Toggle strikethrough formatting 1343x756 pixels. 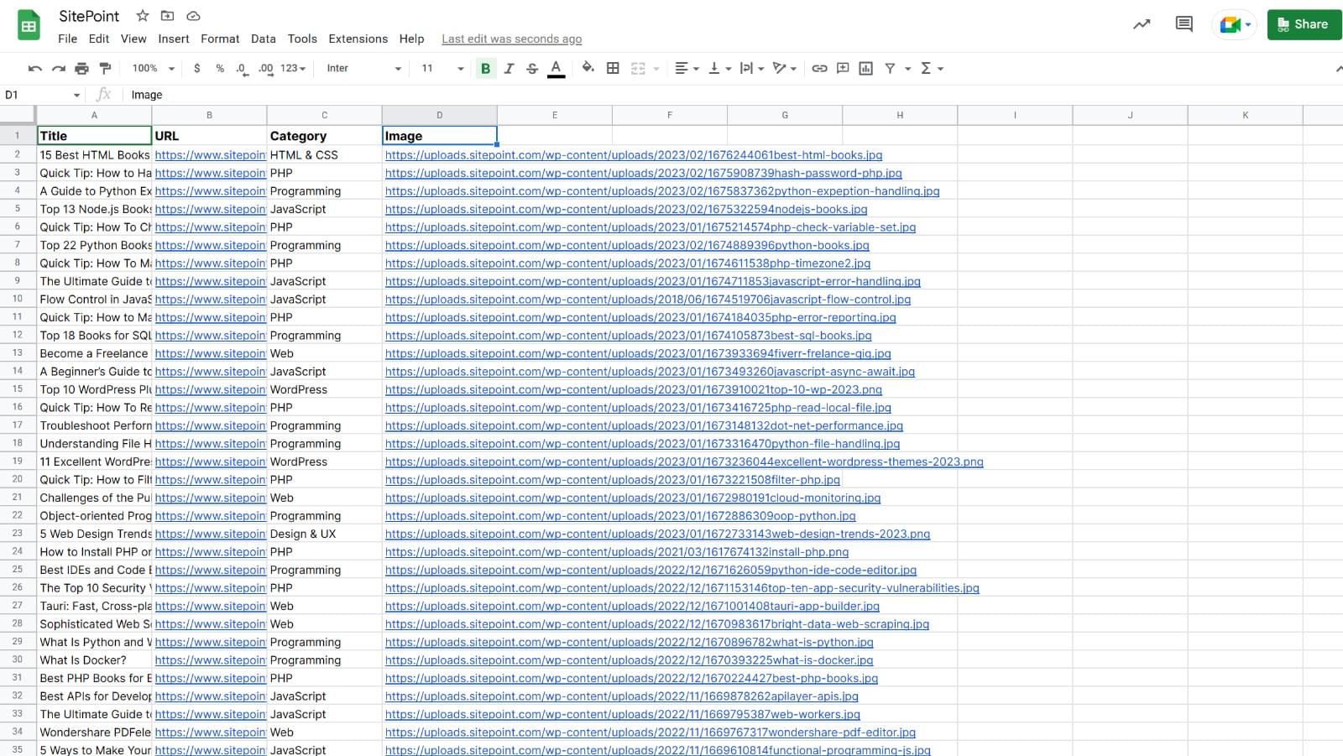532,69
